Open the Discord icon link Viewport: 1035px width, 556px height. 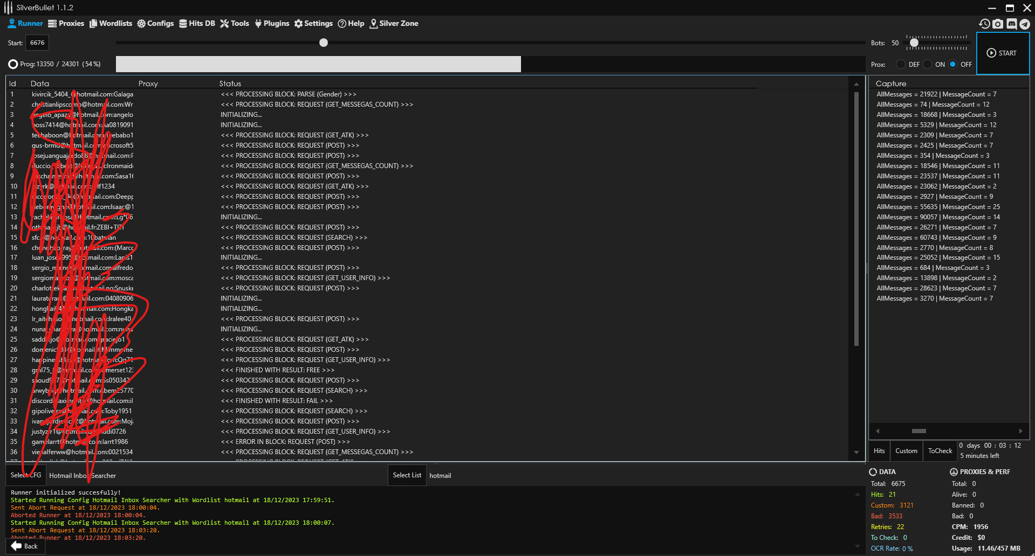pyautogui.click(x=1011, y=24)
